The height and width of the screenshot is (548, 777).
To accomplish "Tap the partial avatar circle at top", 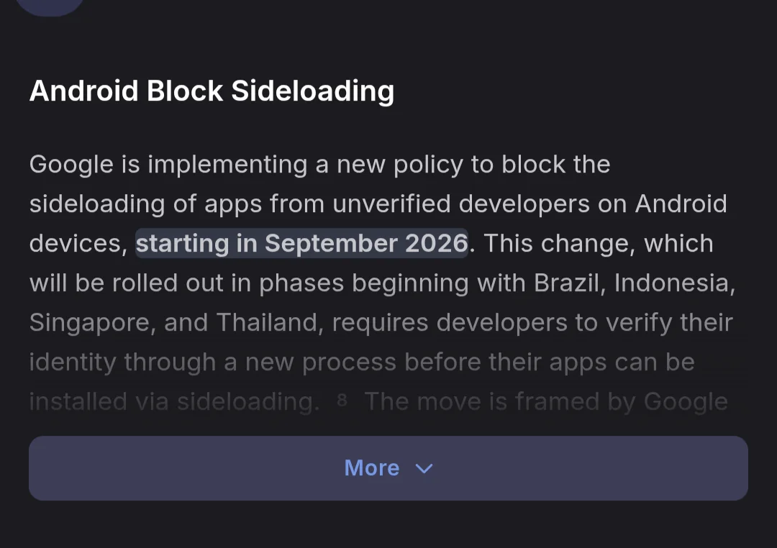I will click(x=49, y=6).
